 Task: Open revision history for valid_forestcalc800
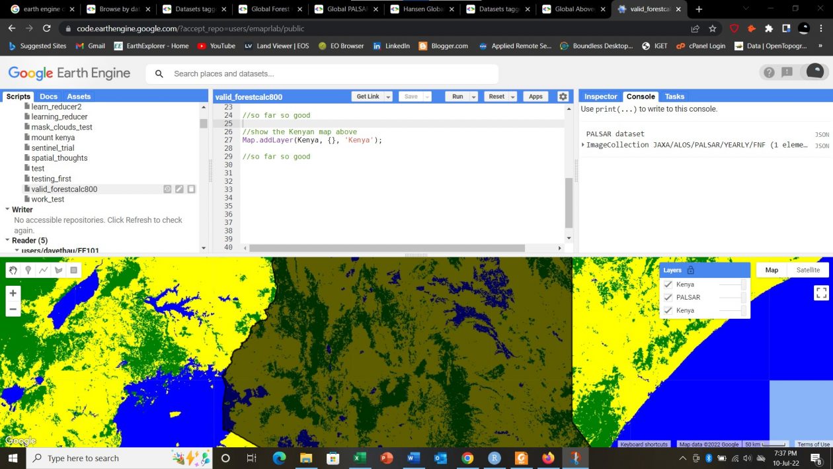click(167, 189)
